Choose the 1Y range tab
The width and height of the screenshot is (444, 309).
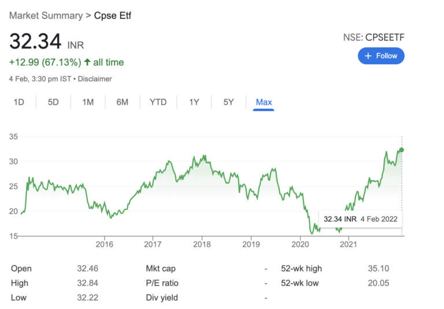194,102
